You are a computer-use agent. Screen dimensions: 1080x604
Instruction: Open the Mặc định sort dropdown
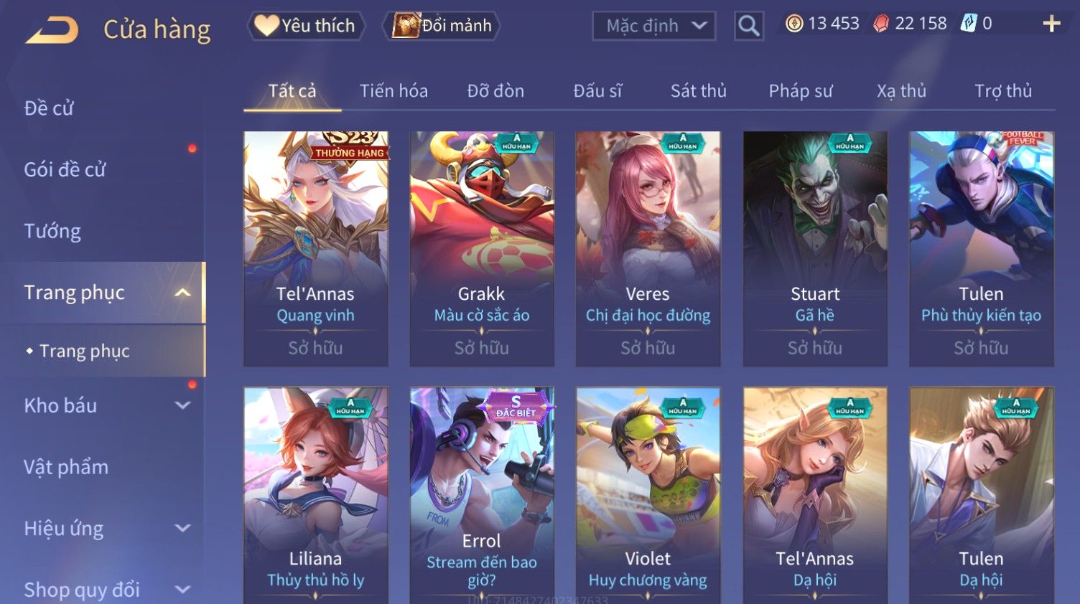pos(654,26)
